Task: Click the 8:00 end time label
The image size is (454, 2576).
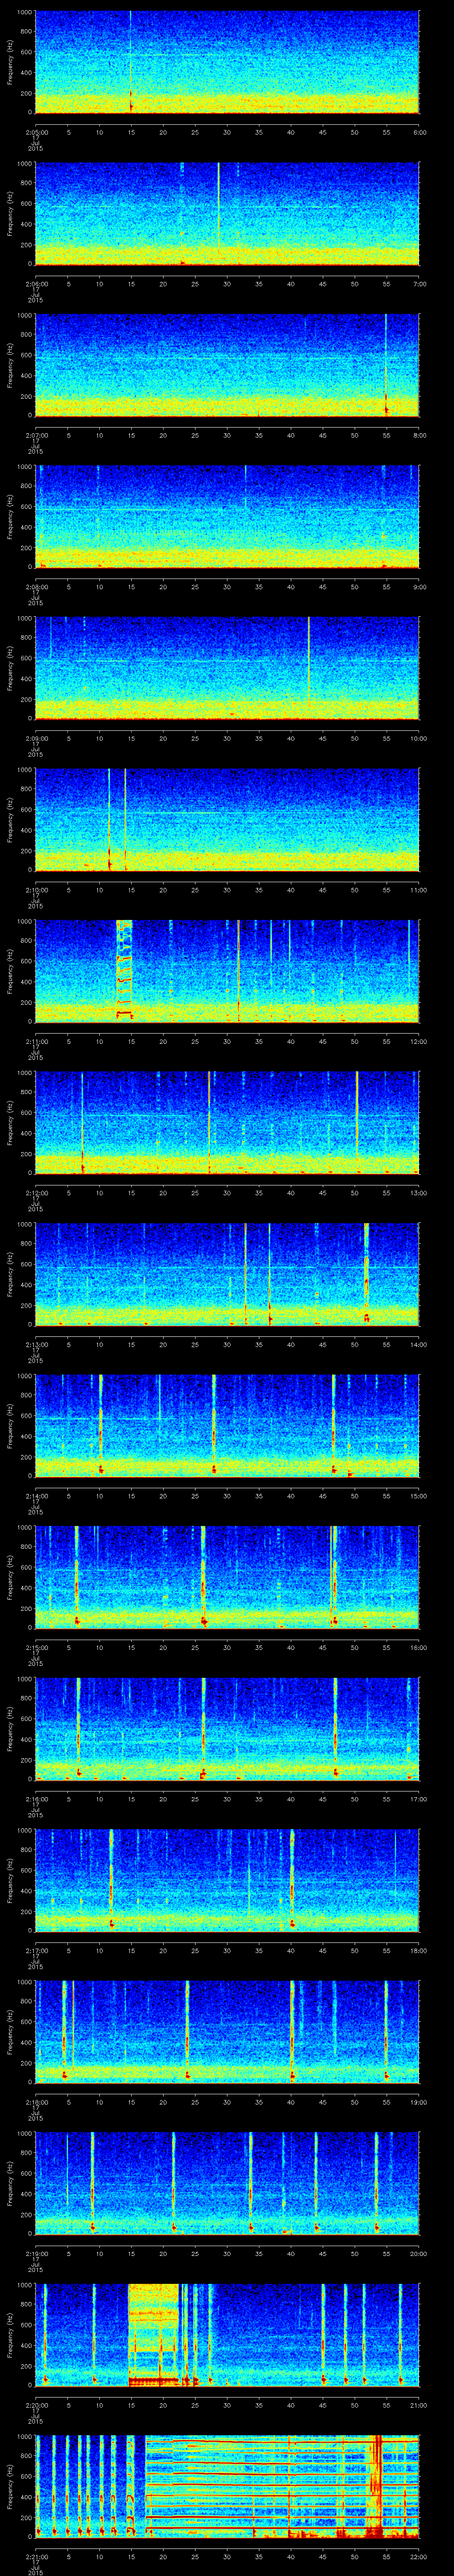Action: click(x=419, y=435)
